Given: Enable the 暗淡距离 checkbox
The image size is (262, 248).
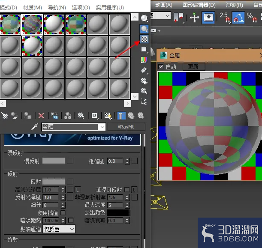Looking at the screenshot, I should 71,220.
